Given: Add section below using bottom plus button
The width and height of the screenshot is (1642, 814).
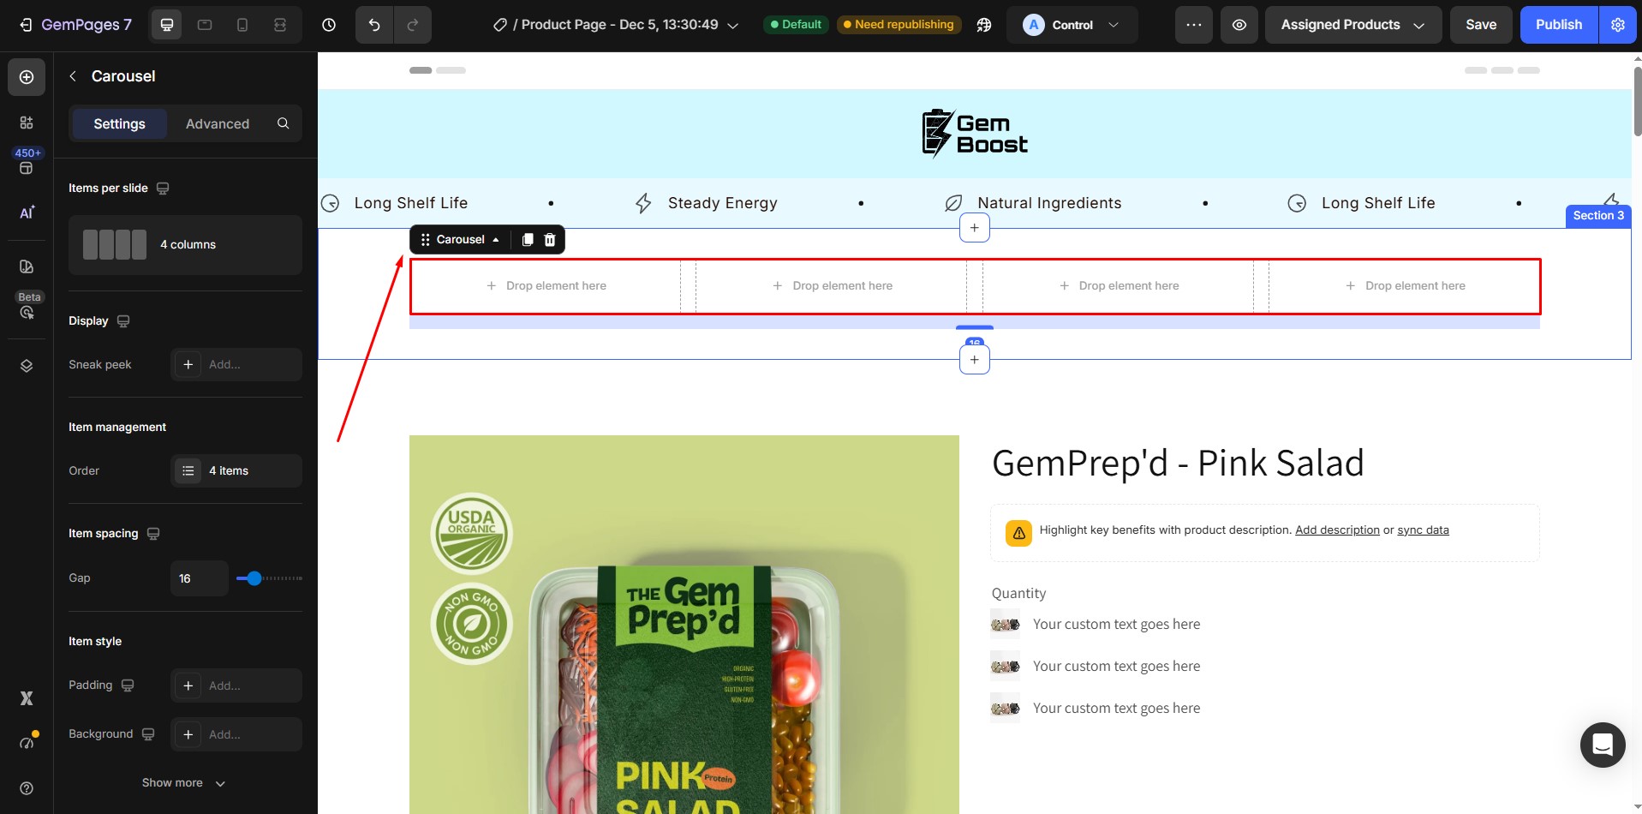Looking at the screenshot, I should click(x=975, y=360).
